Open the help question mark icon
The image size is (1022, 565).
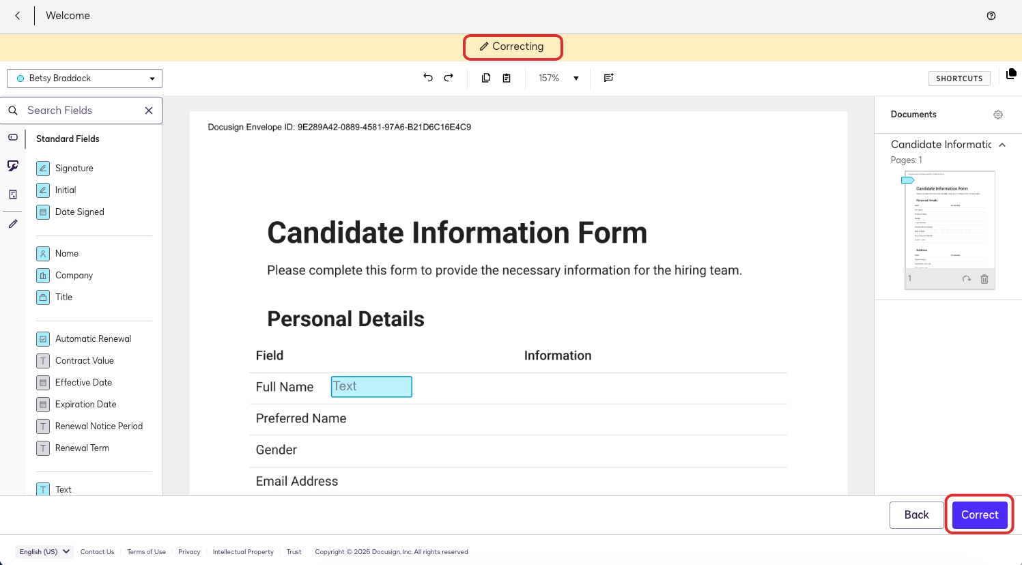click(x=991, y=16)
